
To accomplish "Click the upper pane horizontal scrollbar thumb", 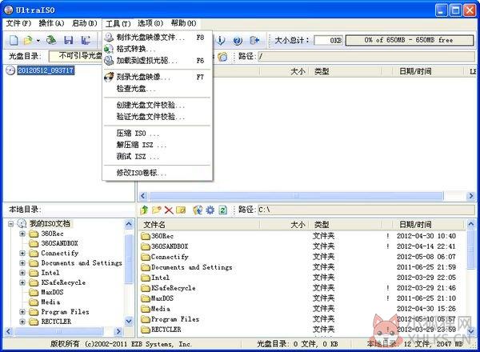I will click(296, 195).
